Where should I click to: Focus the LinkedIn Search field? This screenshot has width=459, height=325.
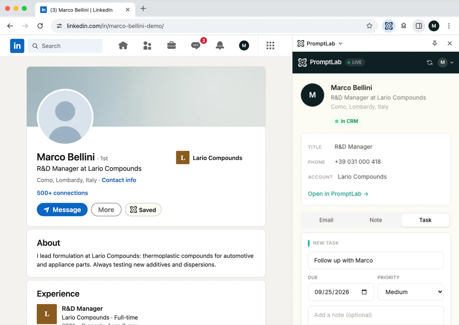click(65, 46)
